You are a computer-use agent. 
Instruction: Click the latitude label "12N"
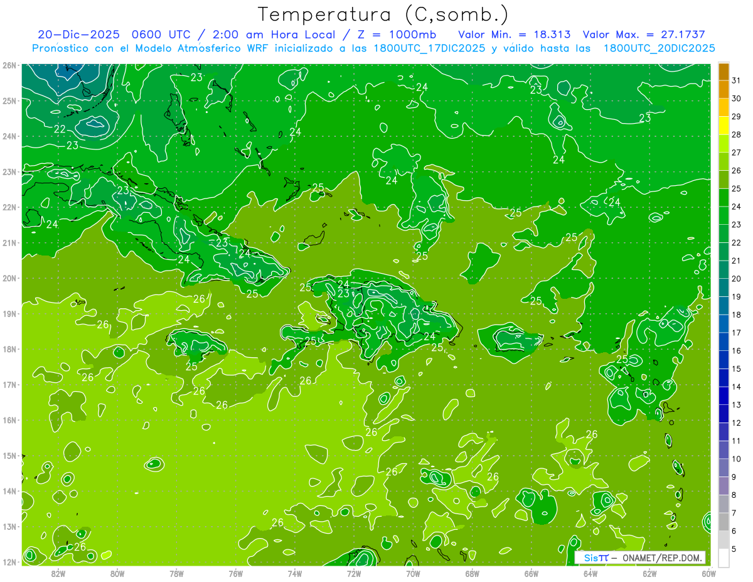9,562
